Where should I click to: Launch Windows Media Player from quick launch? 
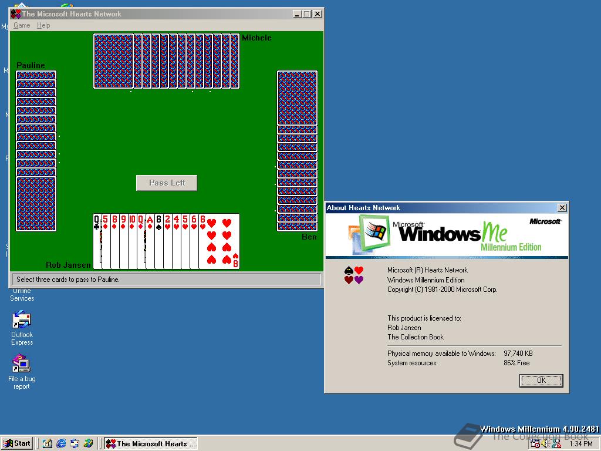click(88, 444)
